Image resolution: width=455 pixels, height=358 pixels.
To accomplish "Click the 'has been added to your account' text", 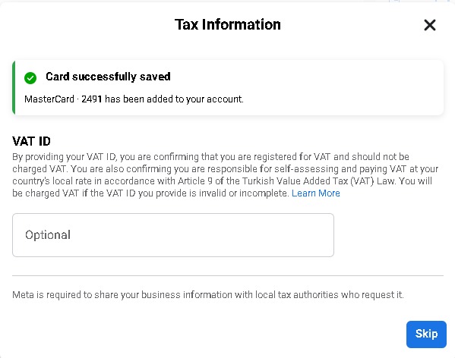I will click(174, 99).
